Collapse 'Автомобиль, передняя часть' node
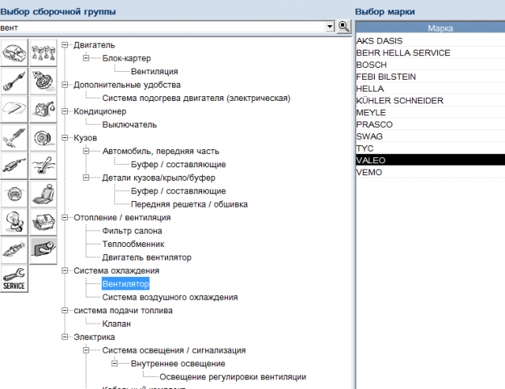Screen dimensions: 505x389 point(86,151)
